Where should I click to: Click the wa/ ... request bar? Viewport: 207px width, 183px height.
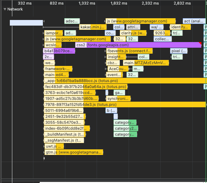pos(157,27)
